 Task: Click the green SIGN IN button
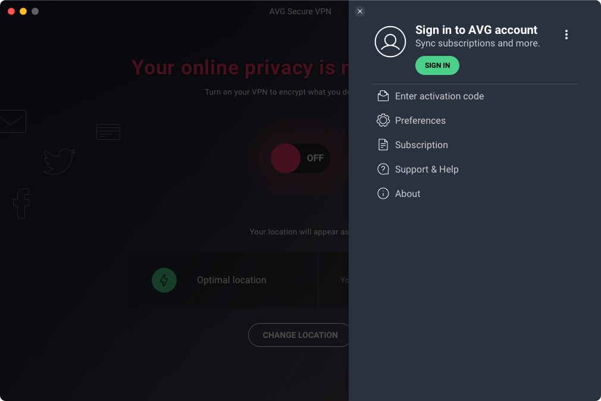437,65
